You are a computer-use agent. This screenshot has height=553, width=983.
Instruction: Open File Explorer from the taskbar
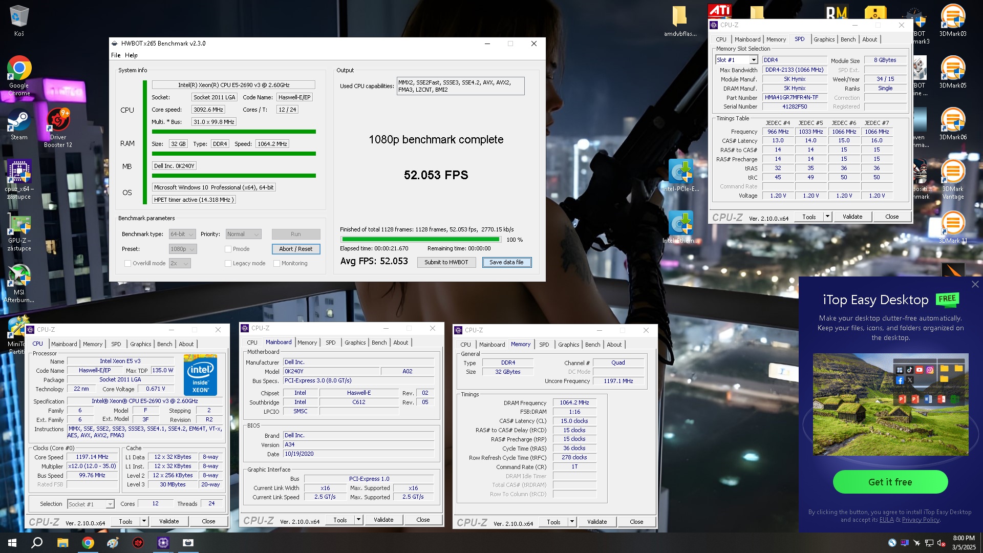[x=62, y=543]
